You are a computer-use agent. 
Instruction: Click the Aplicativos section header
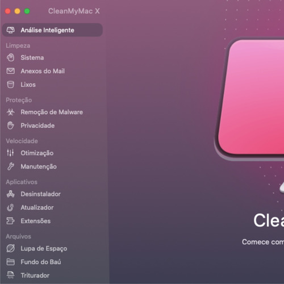tap(22, 182)
